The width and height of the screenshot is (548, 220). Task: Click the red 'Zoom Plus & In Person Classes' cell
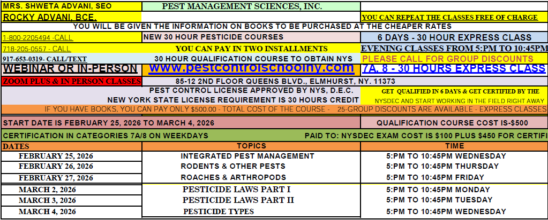click(x=72, y=82)
